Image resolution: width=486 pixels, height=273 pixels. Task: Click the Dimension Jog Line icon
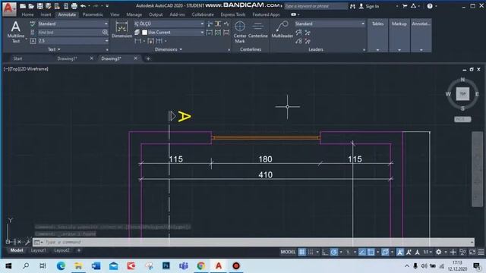[x=226, y=24]
